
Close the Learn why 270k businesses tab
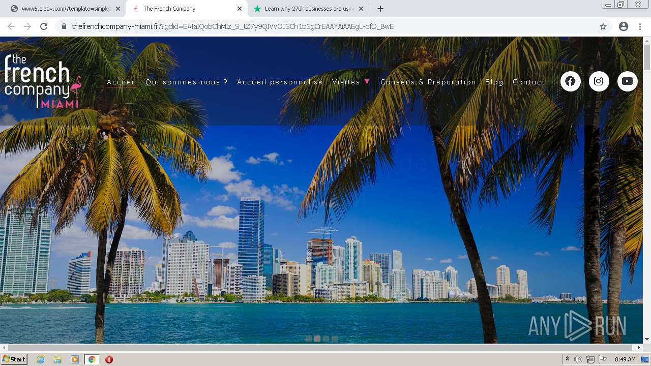[361, 9]
